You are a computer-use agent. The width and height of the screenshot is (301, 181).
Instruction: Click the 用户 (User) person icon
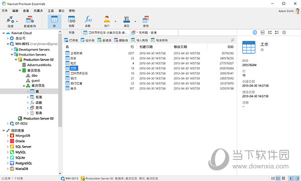point(107,20)
